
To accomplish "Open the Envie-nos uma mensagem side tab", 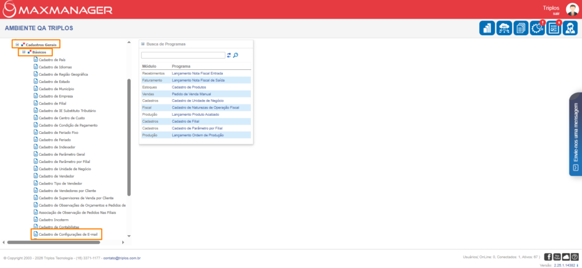I will 575,134.
